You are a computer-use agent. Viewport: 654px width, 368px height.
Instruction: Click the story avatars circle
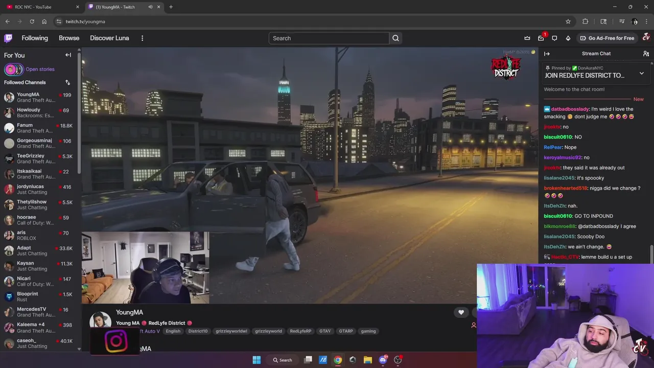(14, 70)
